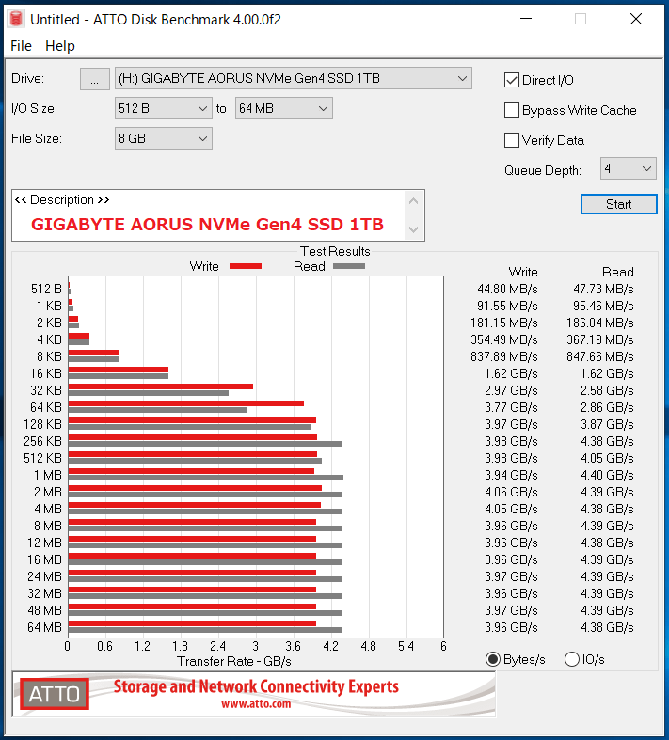This screenshot has height=740, width=669.
Task: Click the 48 MB chart row label
Action: (44, 610)
